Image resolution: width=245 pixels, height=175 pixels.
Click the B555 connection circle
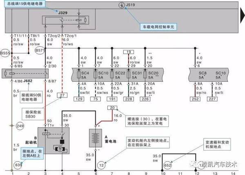[5, 53]
